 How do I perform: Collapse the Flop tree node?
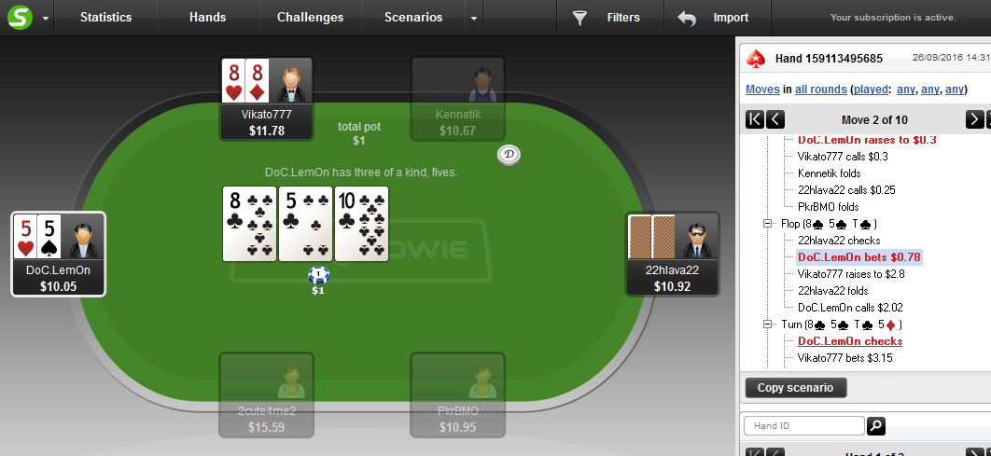pos(769,224)
